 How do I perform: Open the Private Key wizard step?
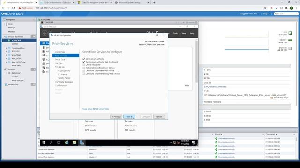(x=60, y=67)
